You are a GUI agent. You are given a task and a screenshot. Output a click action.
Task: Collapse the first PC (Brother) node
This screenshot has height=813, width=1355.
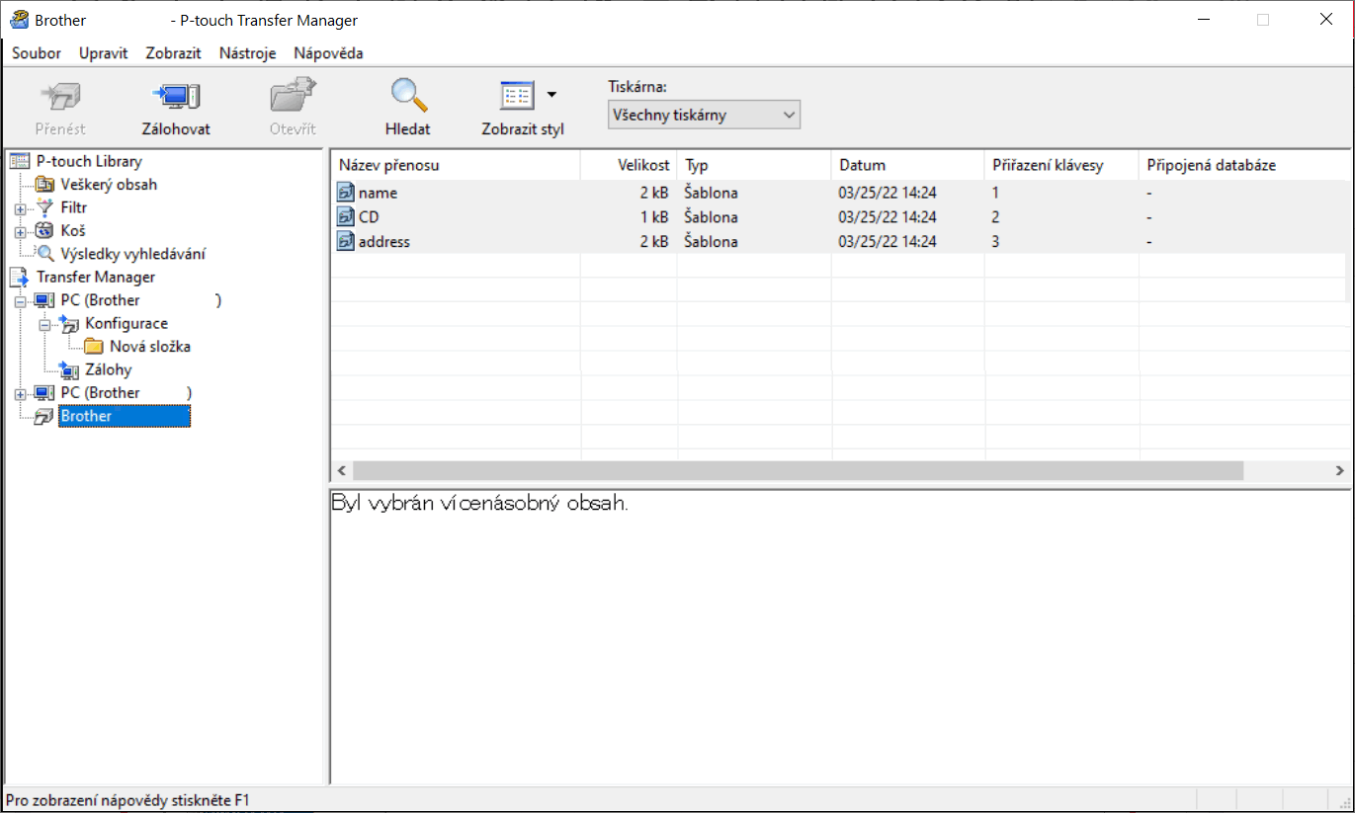pos(20,300)
